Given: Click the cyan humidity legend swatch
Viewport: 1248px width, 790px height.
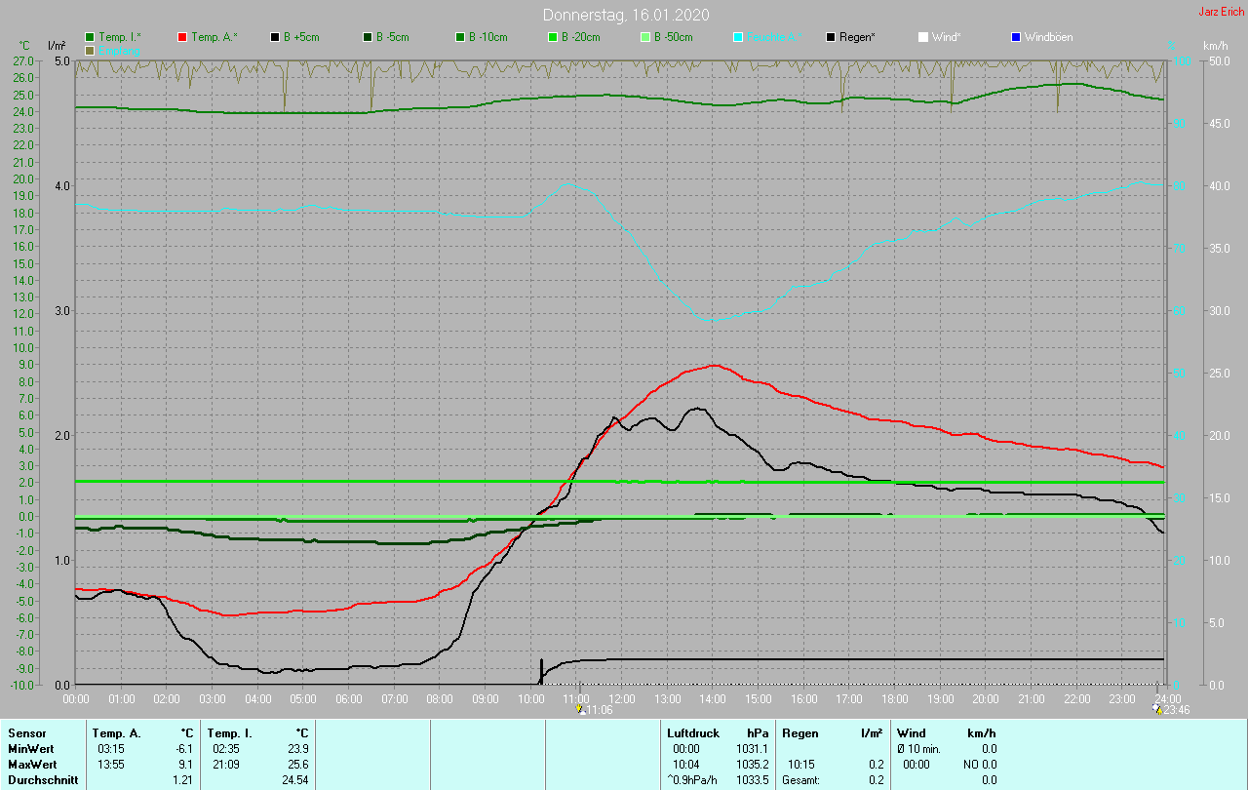Looking at the screenshot, I should click(x=738, y=37).
